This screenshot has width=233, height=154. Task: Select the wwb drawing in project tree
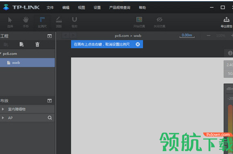coord(27,62)
